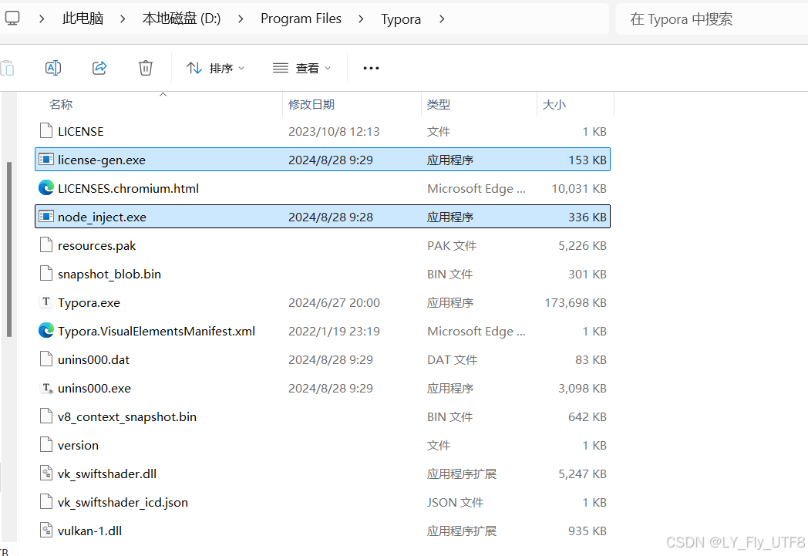Expand chevron after 此电脑 breadcrumb
808x556 pixels.
pyautogui.click(x=123, y=19)
